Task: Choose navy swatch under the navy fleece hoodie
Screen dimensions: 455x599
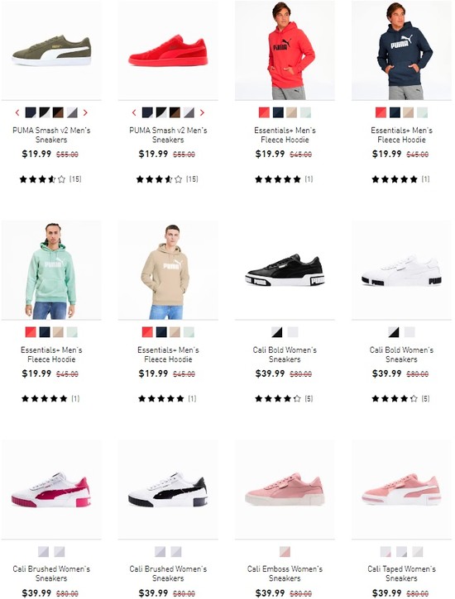Action: tap(395, 112)
